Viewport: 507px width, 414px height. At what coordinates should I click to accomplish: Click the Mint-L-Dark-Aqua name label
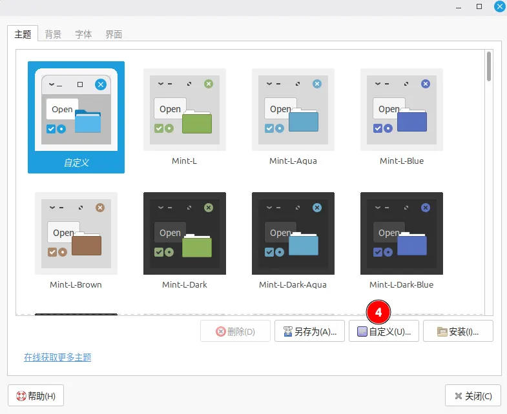(x=293, y=284)
